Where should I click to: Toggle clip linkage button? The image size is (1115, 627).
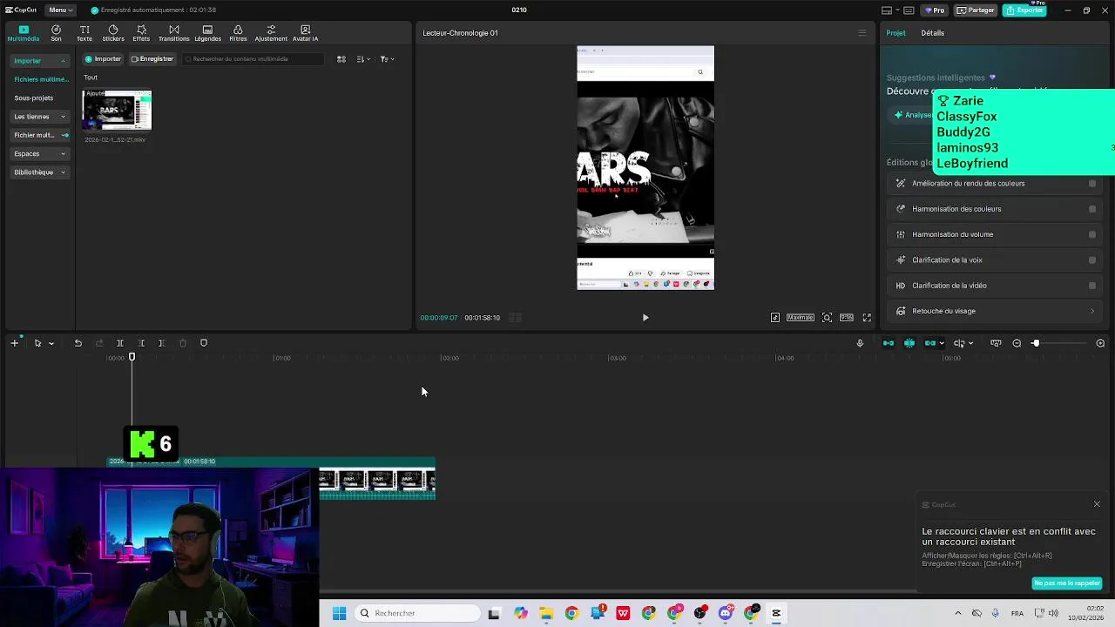(x=930, y=343)
